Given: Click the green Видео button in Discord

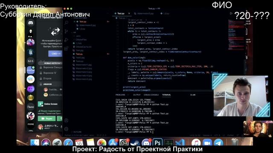Looking at the screenshot, I should pyautogui.click(x=46, y=119).
